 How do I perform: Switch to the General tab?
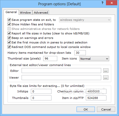(11, 12)
